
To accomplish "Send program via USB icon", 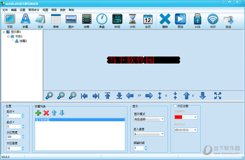I will (x=197, y=21).
